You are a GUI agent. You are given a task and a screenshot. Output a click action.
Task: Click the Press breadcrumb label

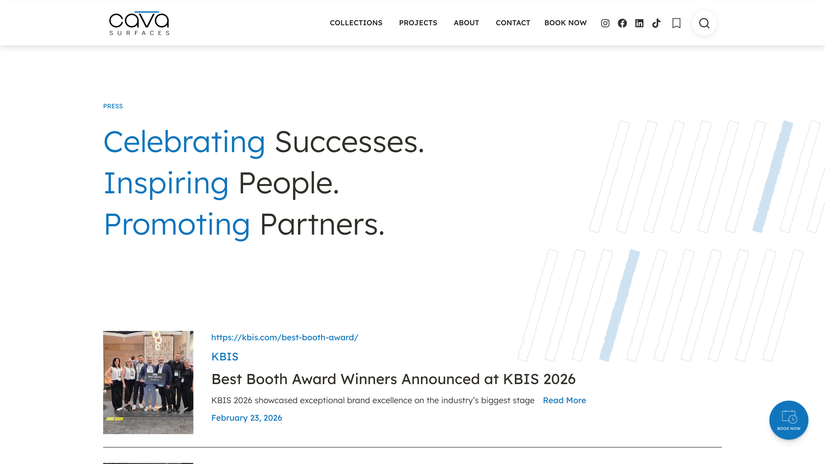pyautogui.click(x=113, y=106)
